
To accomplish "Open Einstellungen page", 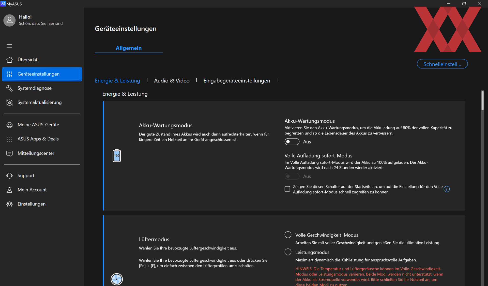I will [42, 204].
